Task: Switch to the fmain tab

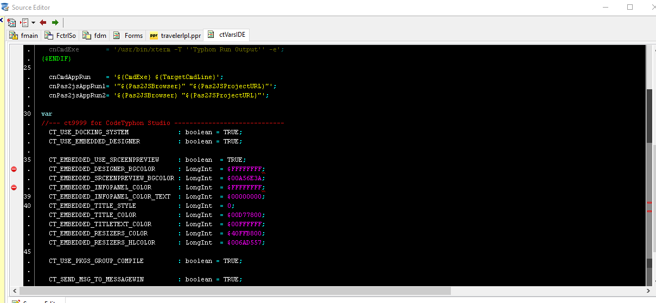Action: tap(24, 35)
